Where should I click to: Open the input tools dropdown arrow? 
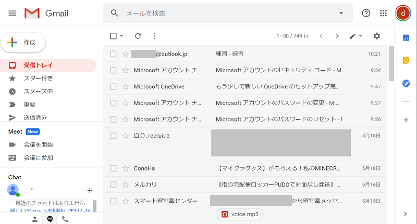tap(360, 36)
